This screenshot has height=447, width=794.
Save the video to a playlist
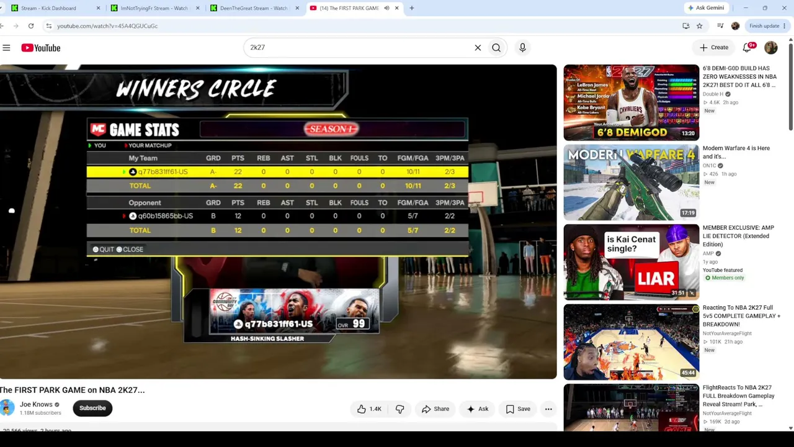tap(518, 409)
